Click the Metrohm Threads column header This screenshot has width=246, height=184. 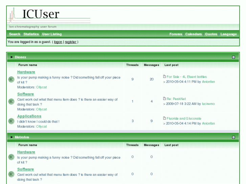pyautogui.click(x=132, y=145)
